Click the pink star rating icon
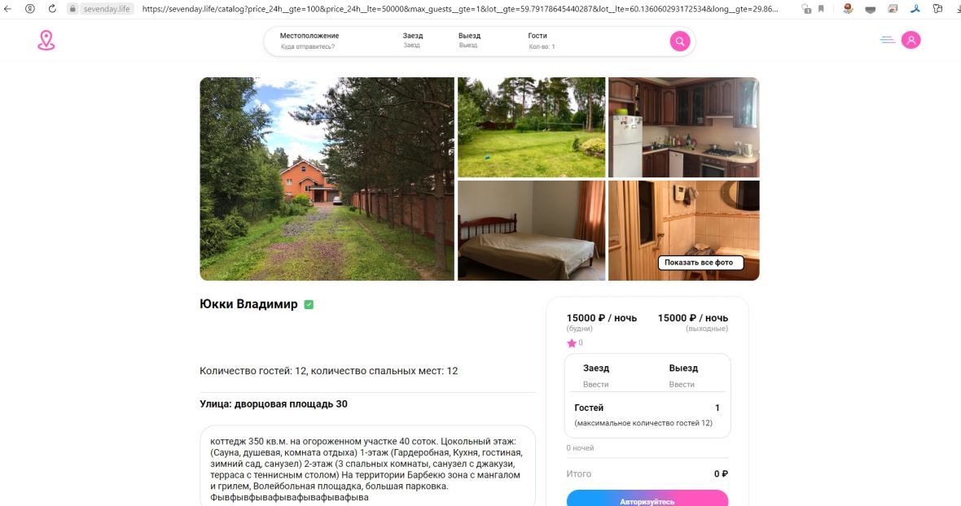The width and height of the screenshot is (961, 506). (571, 343)
